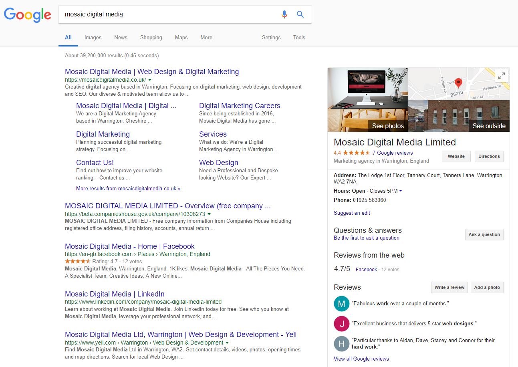Open the map thumbnail in knowledge panel
The image size is (518, 367).
point(459,84)
